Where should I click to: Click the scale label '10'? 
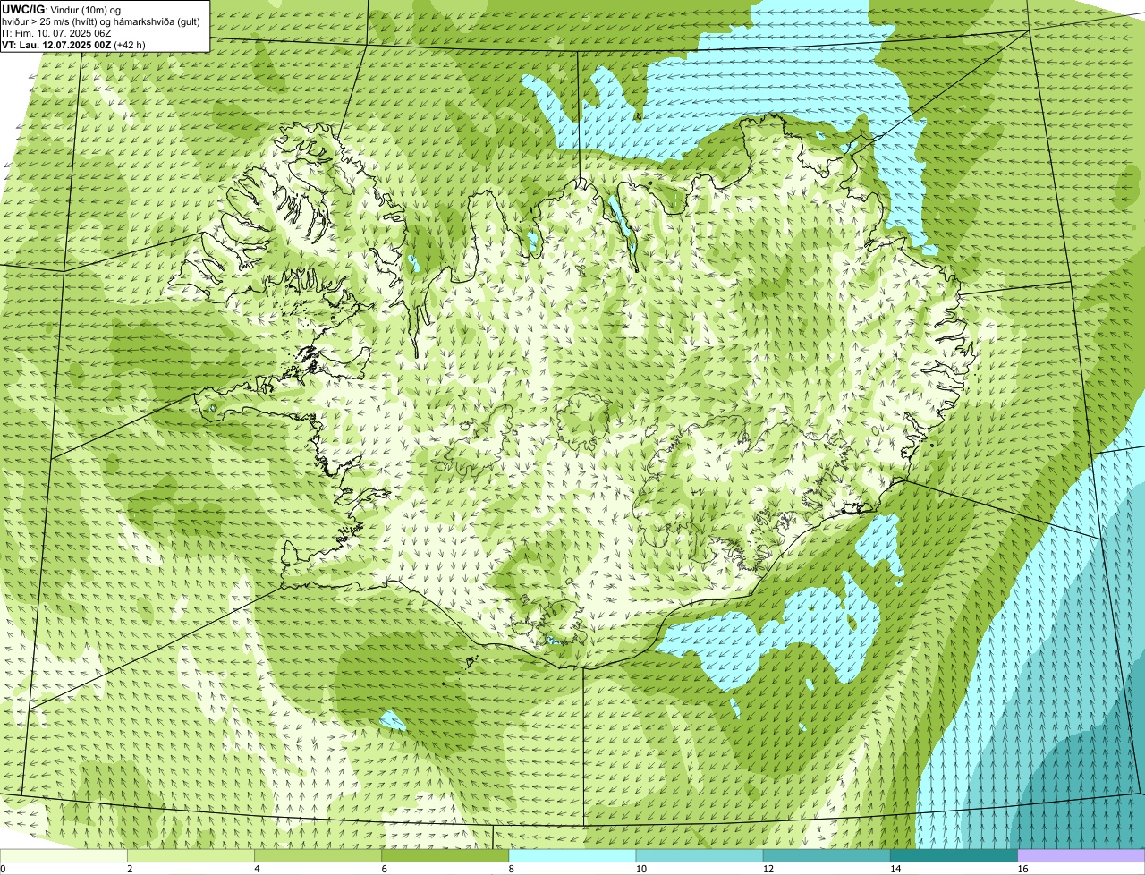pyautogui.click(x=640, y=869)
